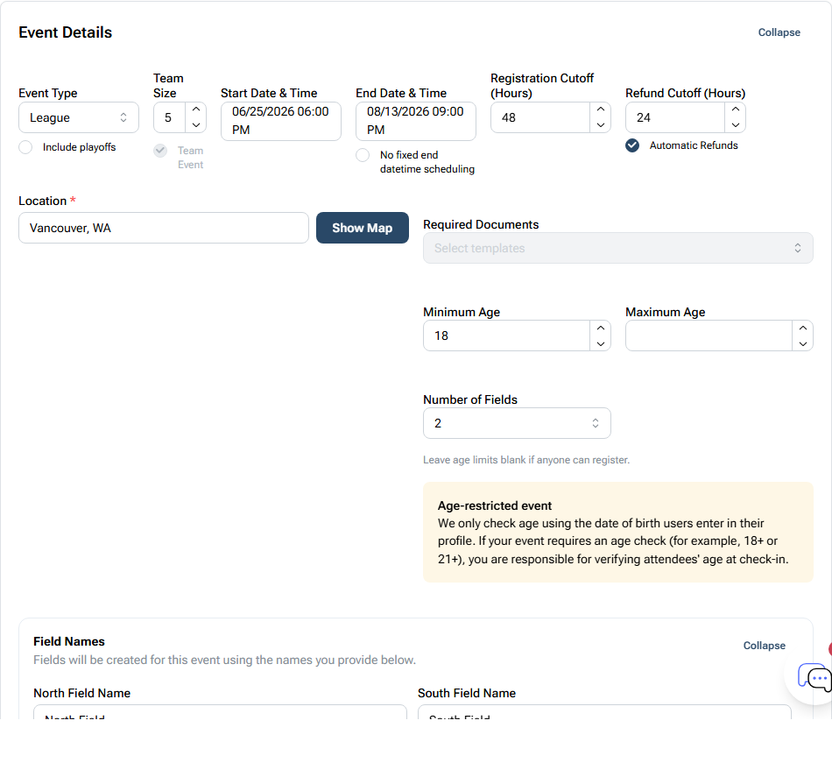Uncheck Automatic Refunds
832x770 pixels.
[x=632, y=145]
